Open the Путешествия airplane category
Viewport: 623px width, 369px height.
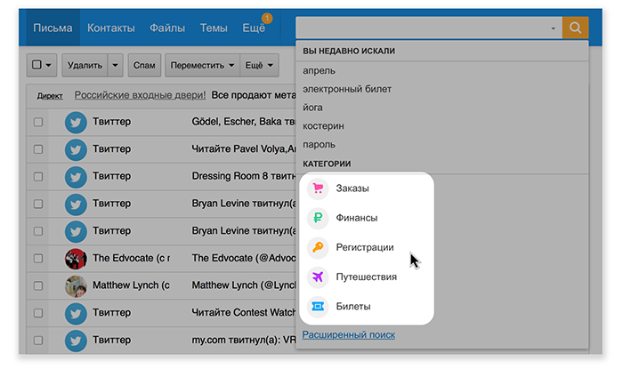point(366,277)
